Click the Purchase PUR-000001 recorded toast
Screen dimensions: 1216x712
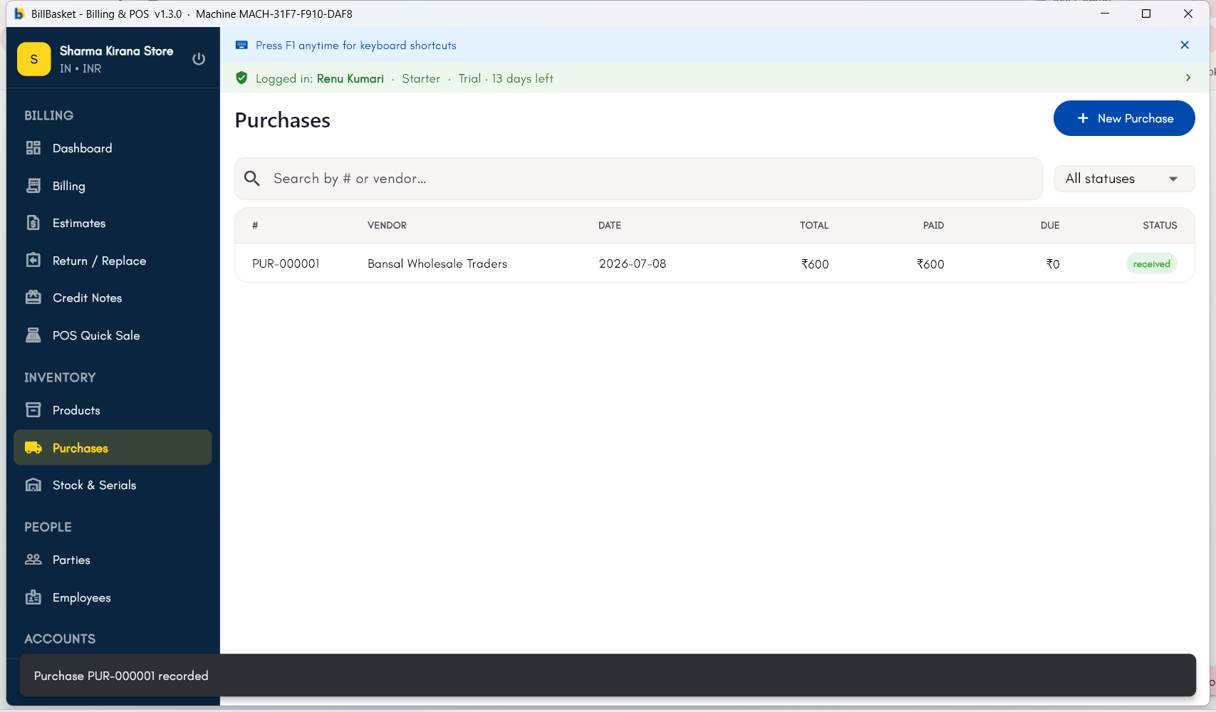[x=608, y=675]
